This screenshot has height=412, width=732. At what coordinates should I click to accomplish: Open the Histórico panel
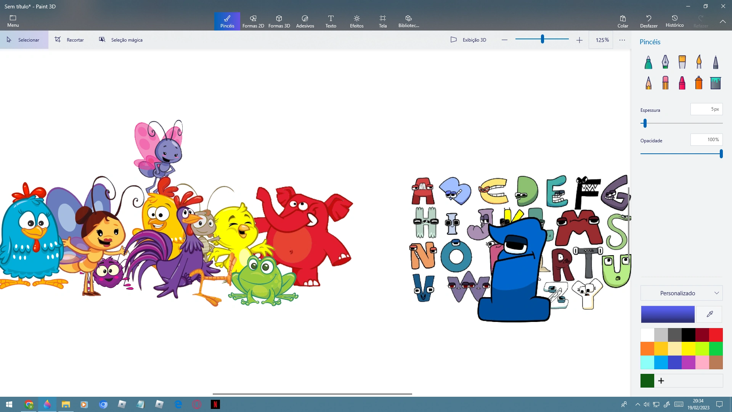pyautogui.click(x=674, y=21)
